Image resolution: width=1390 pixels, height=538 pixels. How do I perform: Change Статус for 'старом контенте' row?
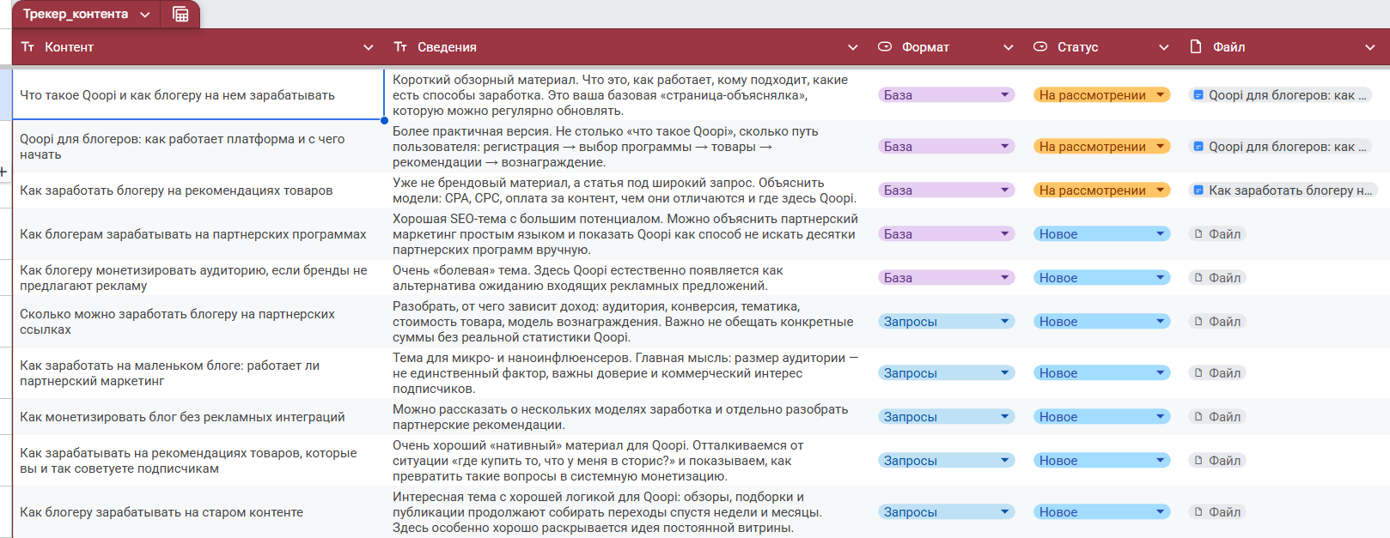[x=1101, y=512]
